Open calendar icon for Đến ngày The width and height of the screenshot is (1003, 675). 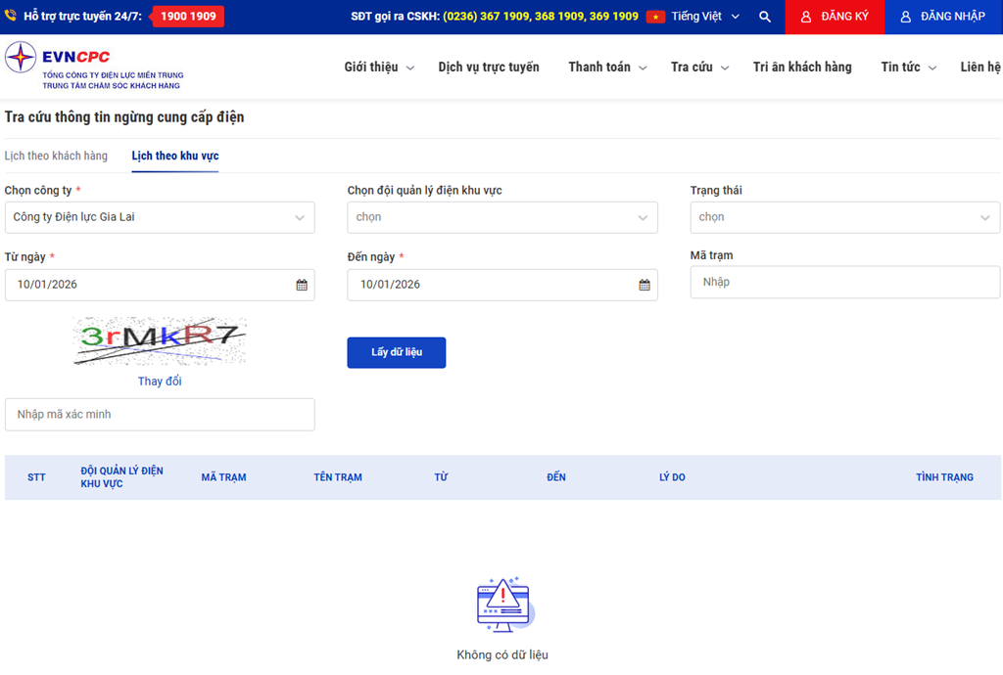[645, 285]
